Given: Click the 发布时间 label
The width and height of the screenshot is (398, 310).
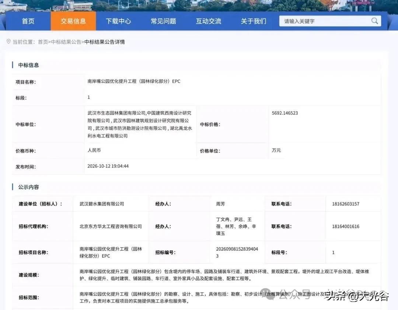Looking at the screenshot, I should coord(26,167).
